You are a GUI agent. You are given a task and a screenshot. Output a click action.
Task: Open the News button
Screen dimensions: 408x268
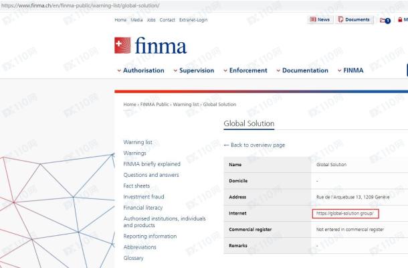[x=320, y=19]
